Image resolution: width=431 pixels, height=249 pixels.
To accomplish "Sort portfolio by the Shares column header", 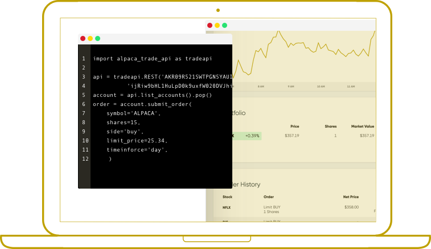I will pos(331,126).
